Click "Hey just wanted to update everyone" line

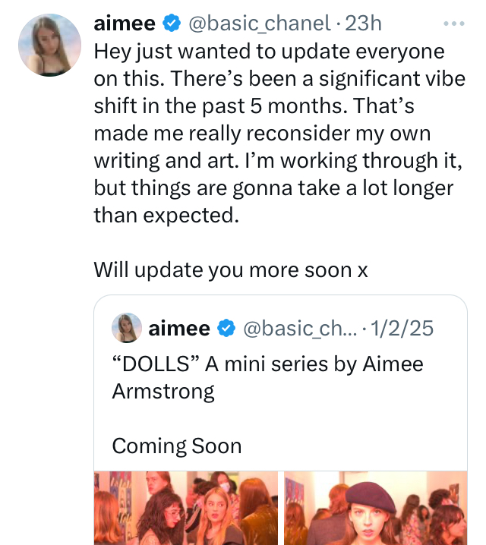[x=269, y=52]
